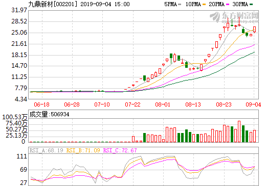The width and height of the screenshot is (266, 186).
Task: Click the 06-18 date label
Action: point(41,104)
